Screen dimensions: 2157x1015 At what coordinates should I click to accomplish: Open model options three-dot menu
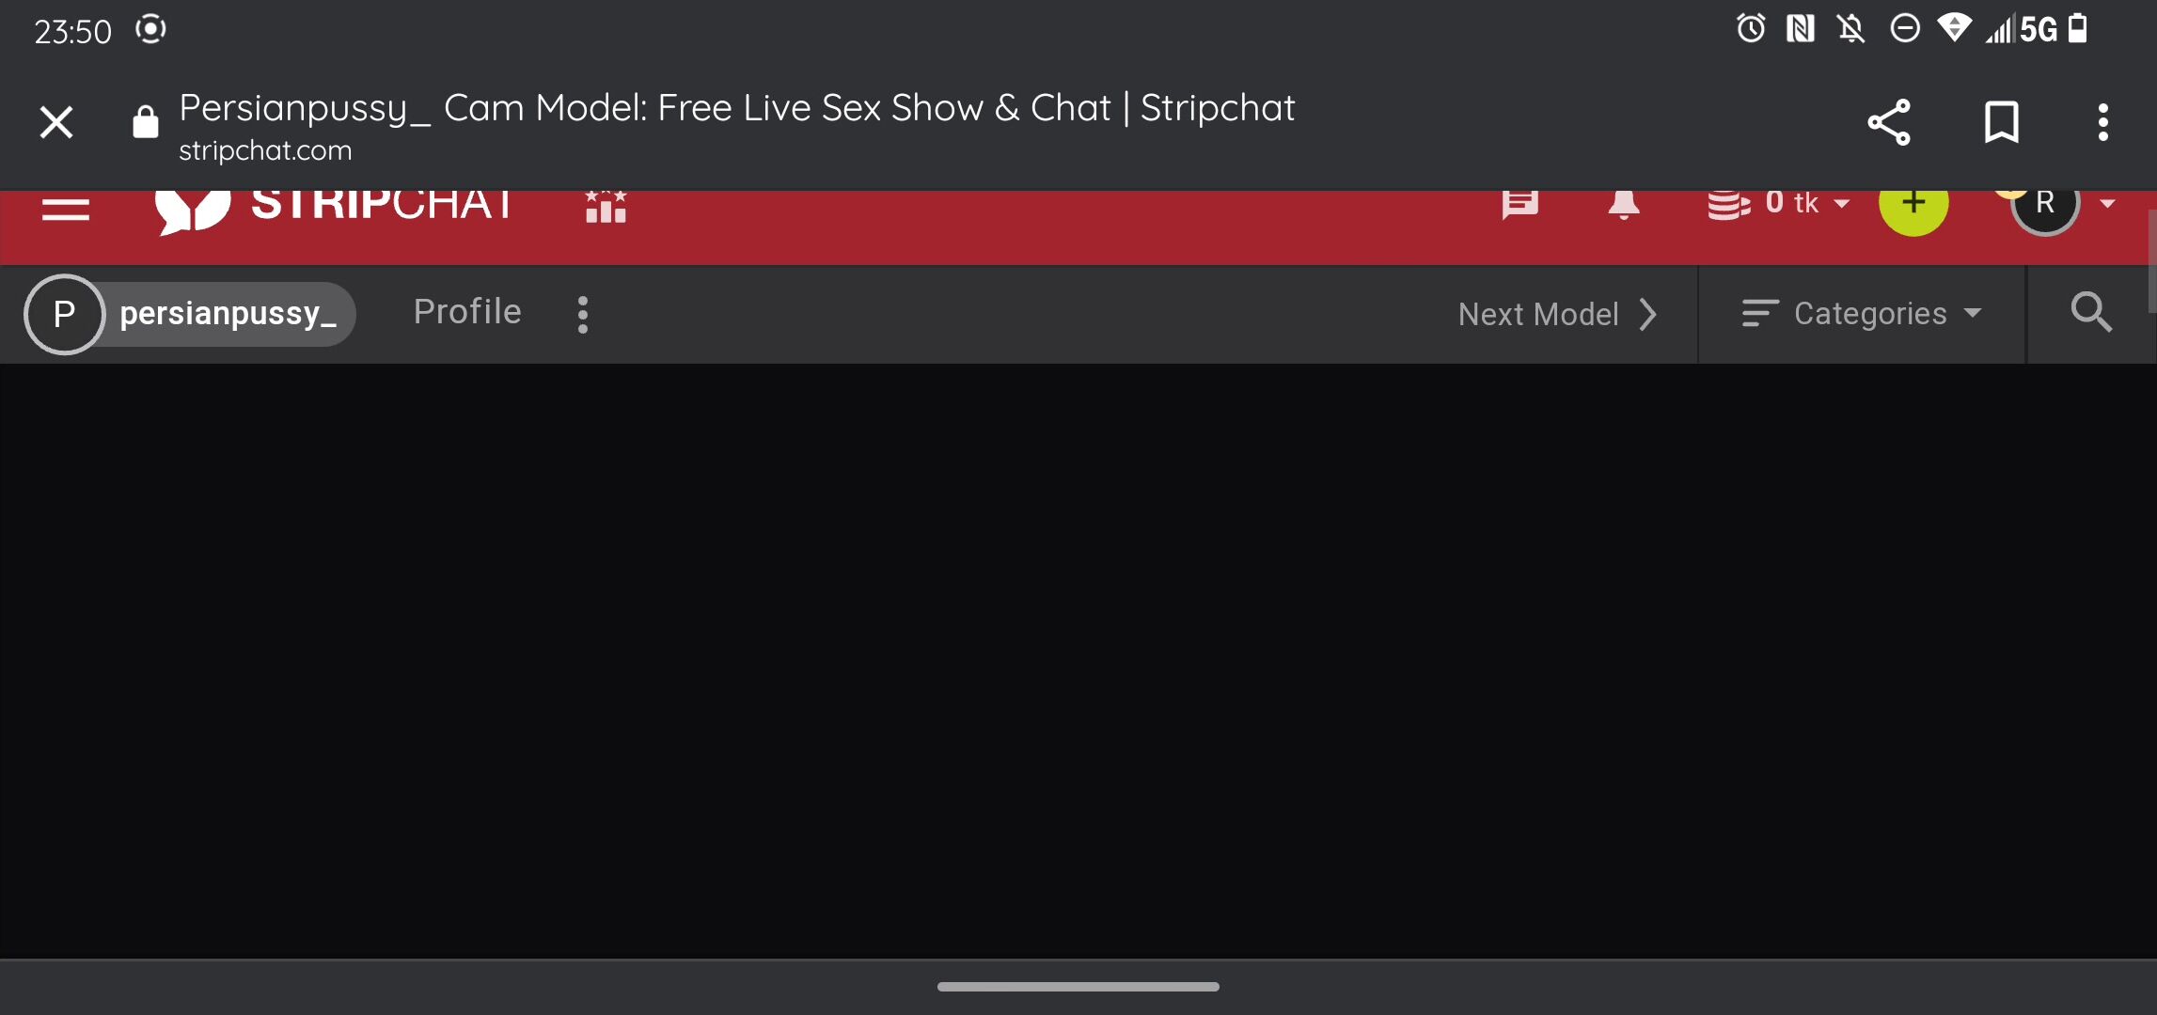click(583, 314)
